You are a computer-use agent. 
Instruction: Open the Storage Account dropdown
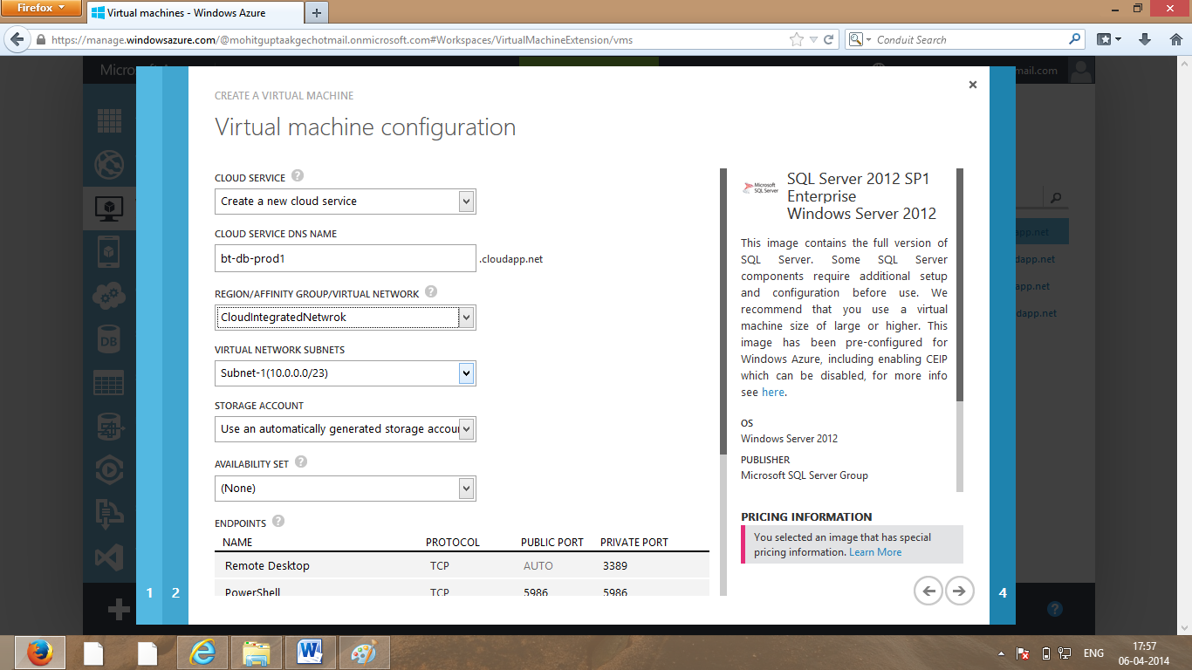point(346,429)
